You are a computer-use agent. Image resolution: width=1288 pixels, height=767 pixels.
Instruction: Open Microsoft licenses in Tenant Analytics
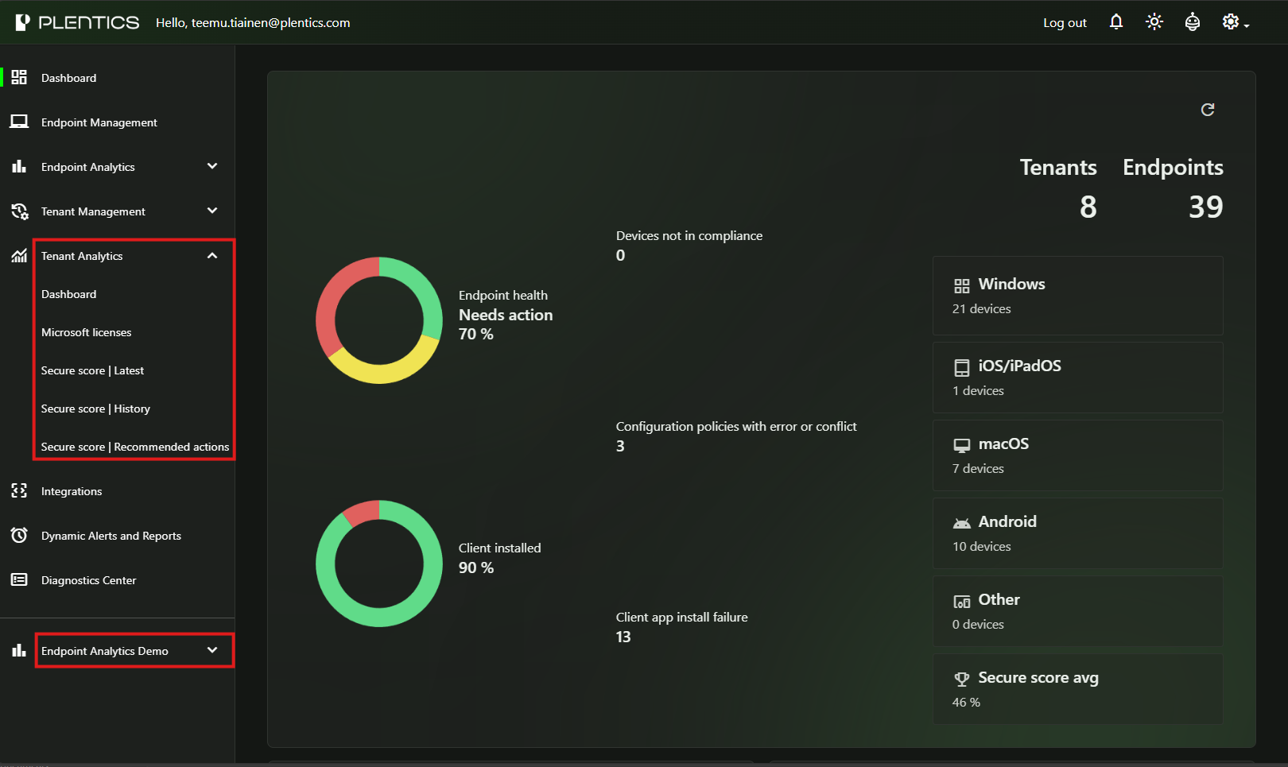coord(87,332)
